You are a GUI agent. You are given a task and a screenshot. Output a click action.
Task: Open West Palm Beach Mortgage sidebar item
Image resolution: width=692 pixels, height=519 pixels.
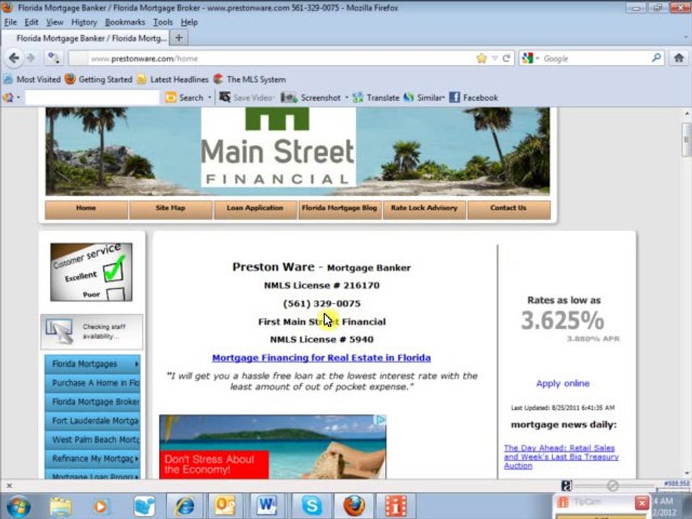(x=93, y=440)
